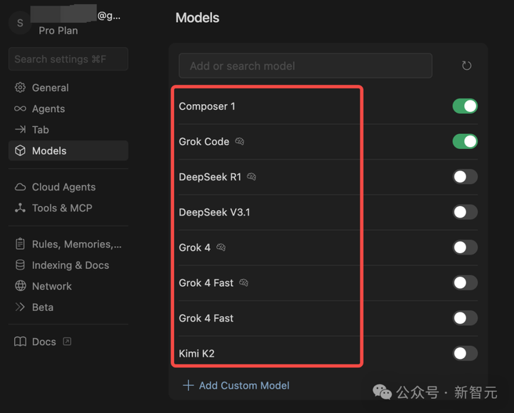Focus the Search settings box

point(68,59)
